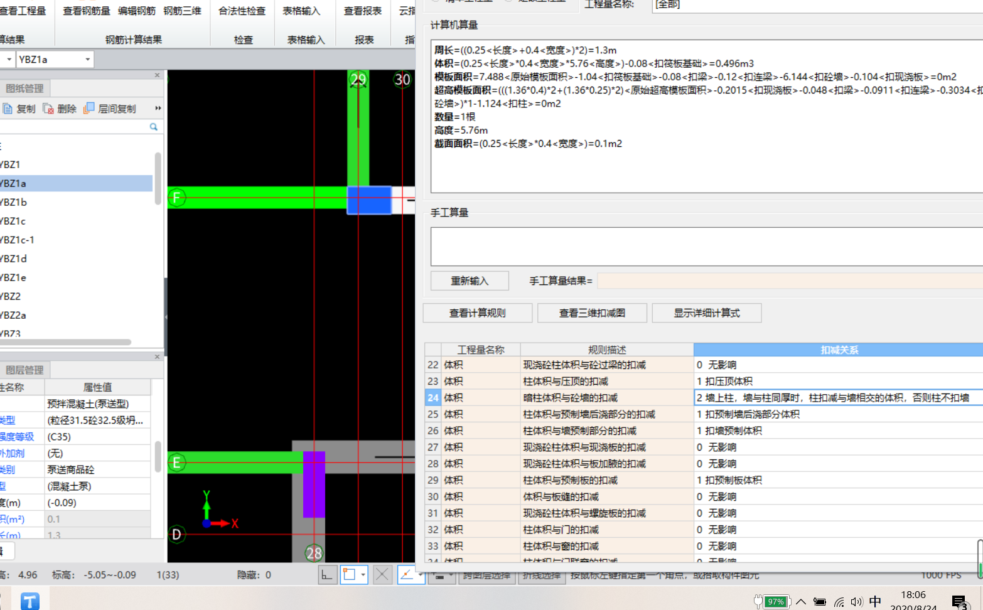Click 钢筋三维 in the ribbon

pyautogui.click(x=183, y=11)
